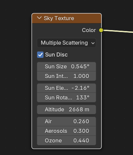Image resolution: width=133 pixels, height=155 pixels.
Task: Select the Sky Texture node title bar
Action: (x=67, y=18)
